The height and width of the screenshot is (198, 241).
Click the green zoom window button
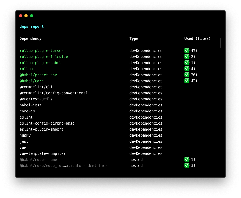point(32,16)
